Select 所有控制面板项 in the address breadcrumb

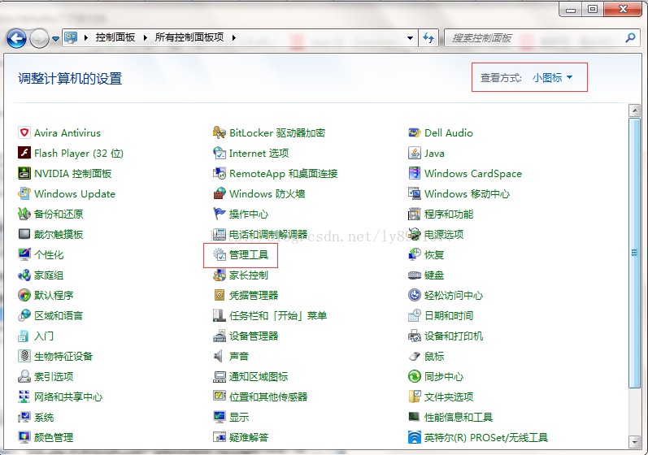tap(189, 37)
